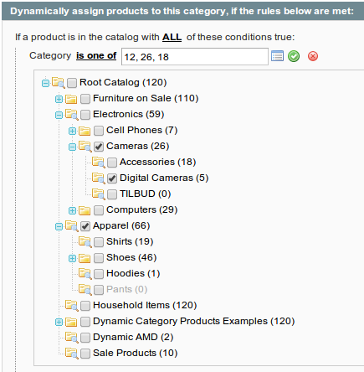Image resolution: width=364 pixels, height=372 pixels.
Task: Uncheck the Digital Cameras checkbox
Action: click(x=112, y=178)
